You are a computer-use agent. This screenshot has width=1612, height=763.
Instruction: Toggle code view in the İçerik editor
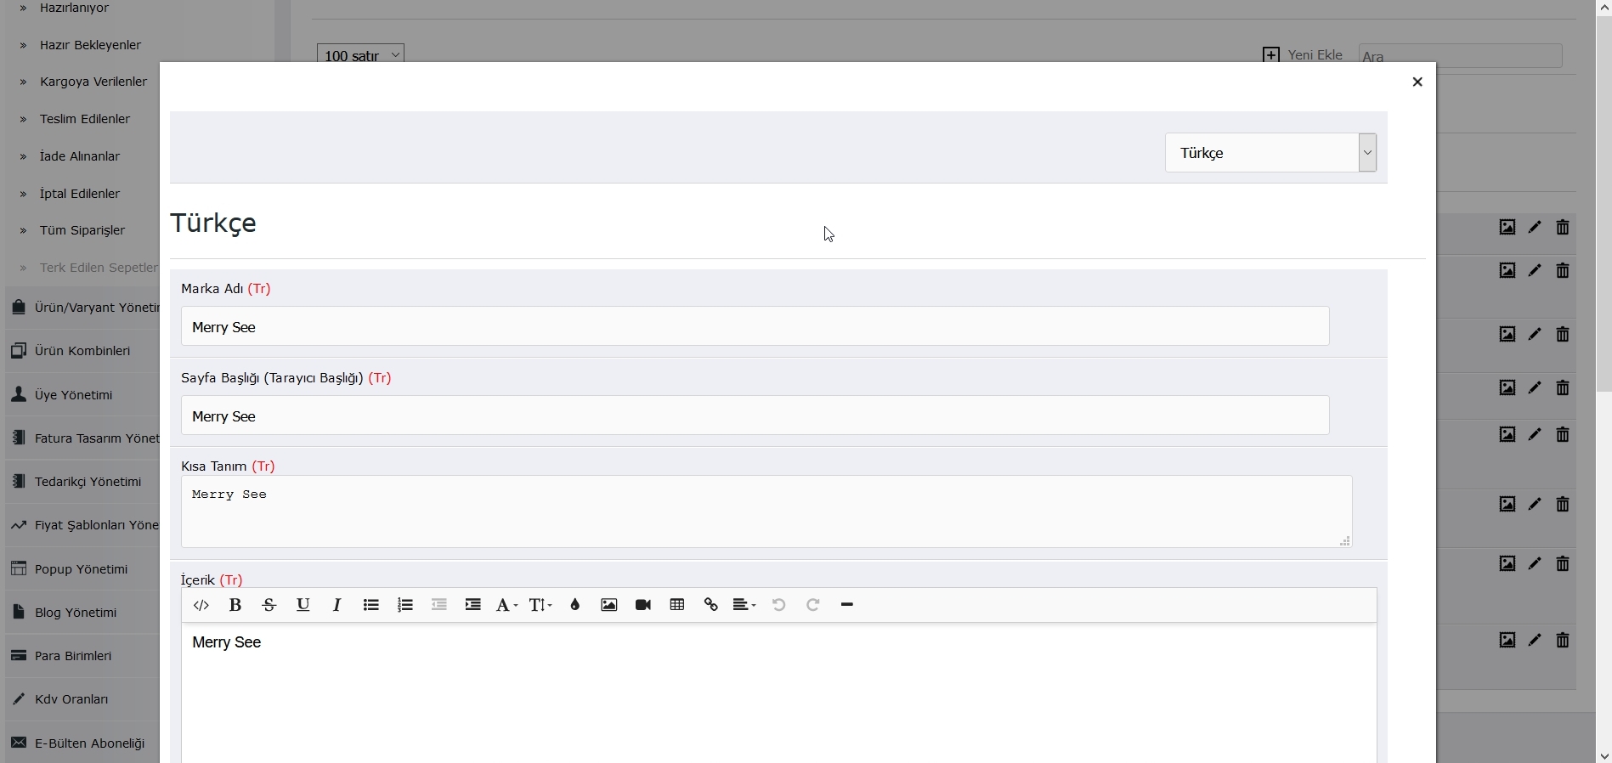pos(201,605)
